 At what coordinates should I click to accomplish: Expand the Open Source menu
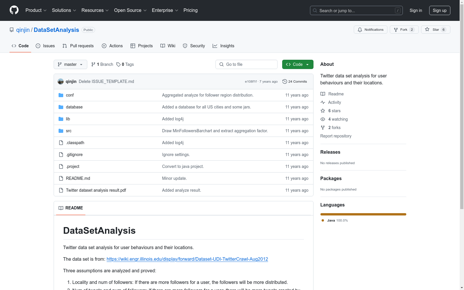130,10
